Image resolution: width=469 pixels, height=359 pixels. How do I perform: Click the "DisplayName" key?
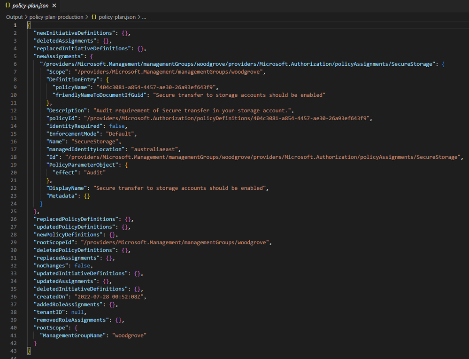(x=67, y=188)
